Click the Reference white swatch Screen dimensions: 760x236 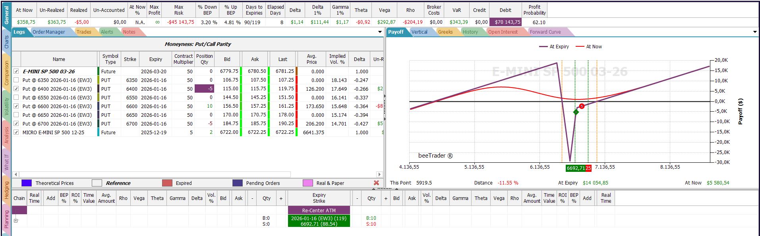[97, 183]
